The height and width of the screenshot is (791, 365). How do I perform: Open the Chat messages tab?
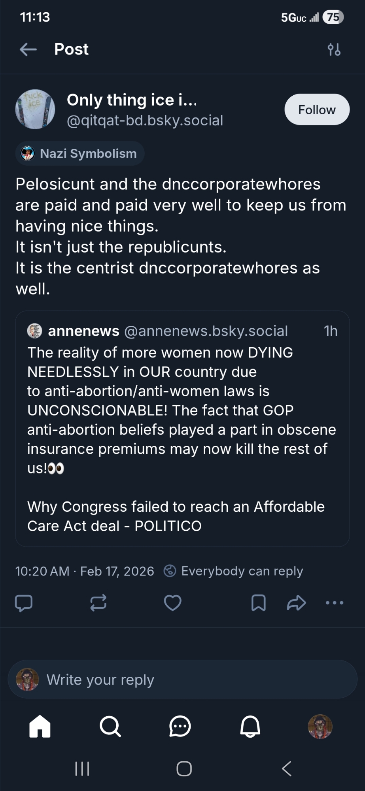click(x=180, y=727)
